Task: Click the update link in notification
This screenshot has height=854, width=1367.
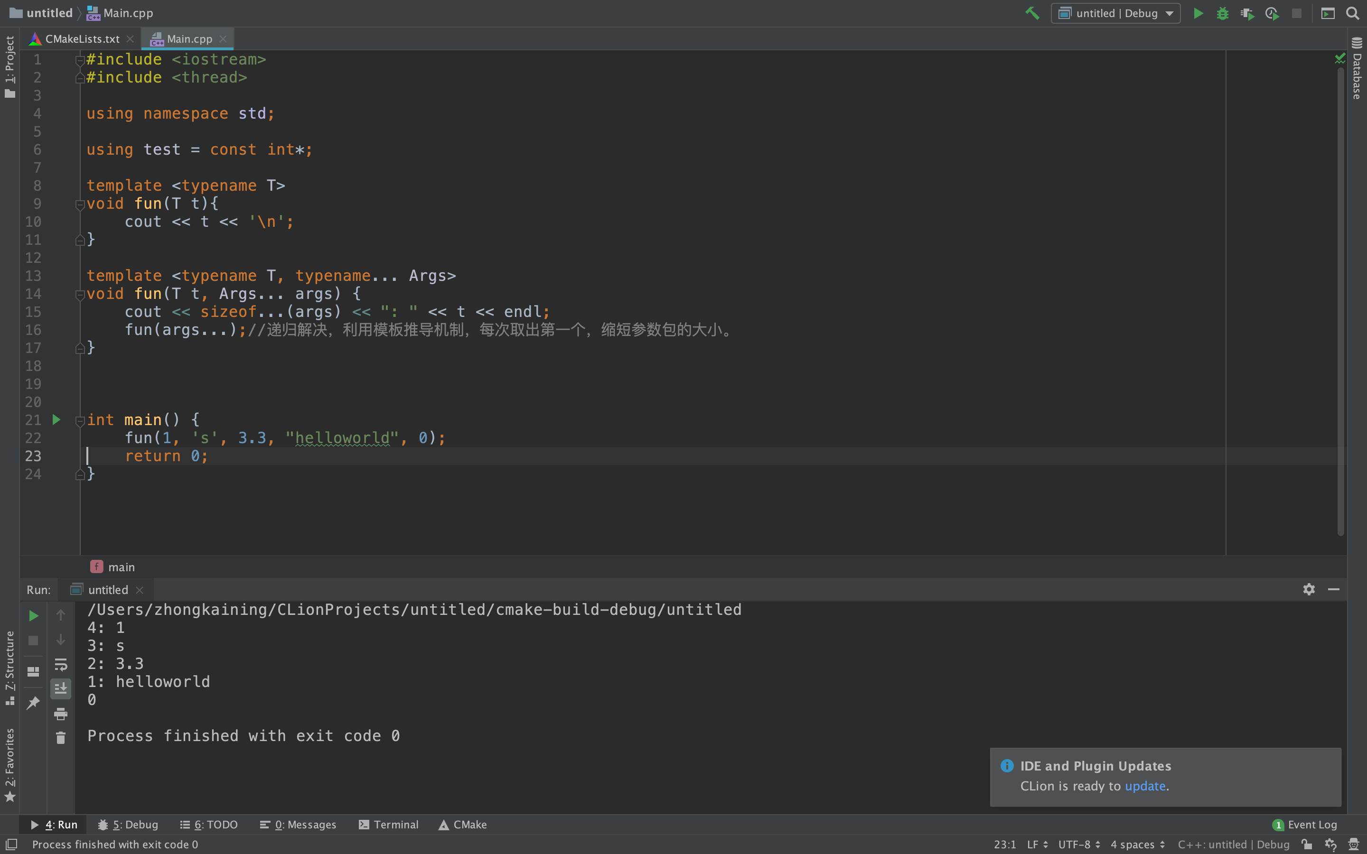Action: point(1145,786)
